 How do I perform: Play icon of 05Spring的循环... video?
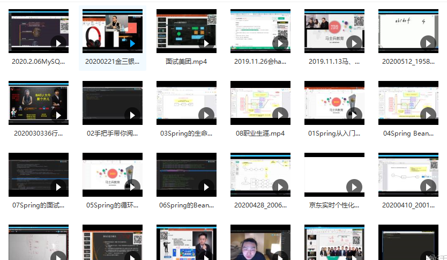132,187
